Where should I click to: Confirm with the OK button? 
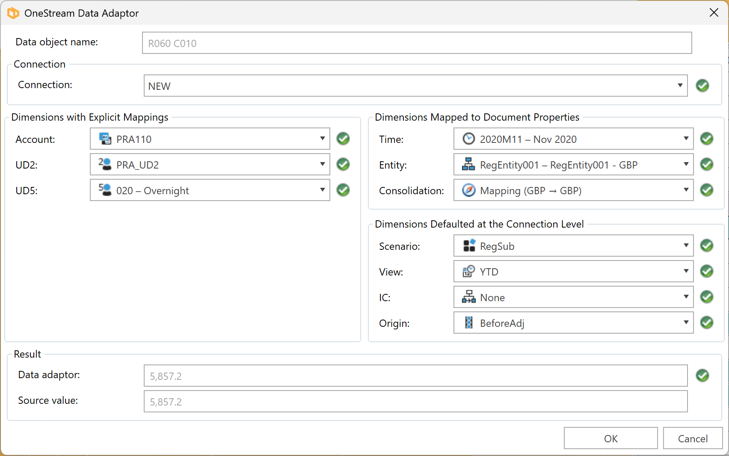coord(610,438)
